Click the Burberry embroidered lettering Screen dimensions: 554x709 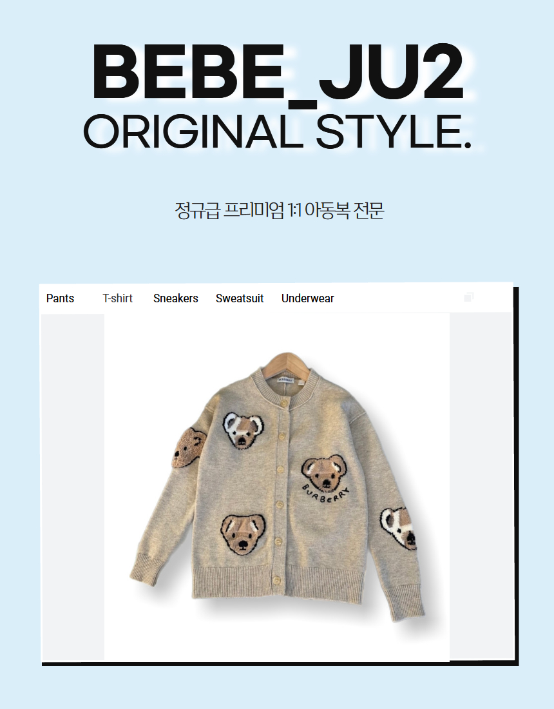click(326, 495)
